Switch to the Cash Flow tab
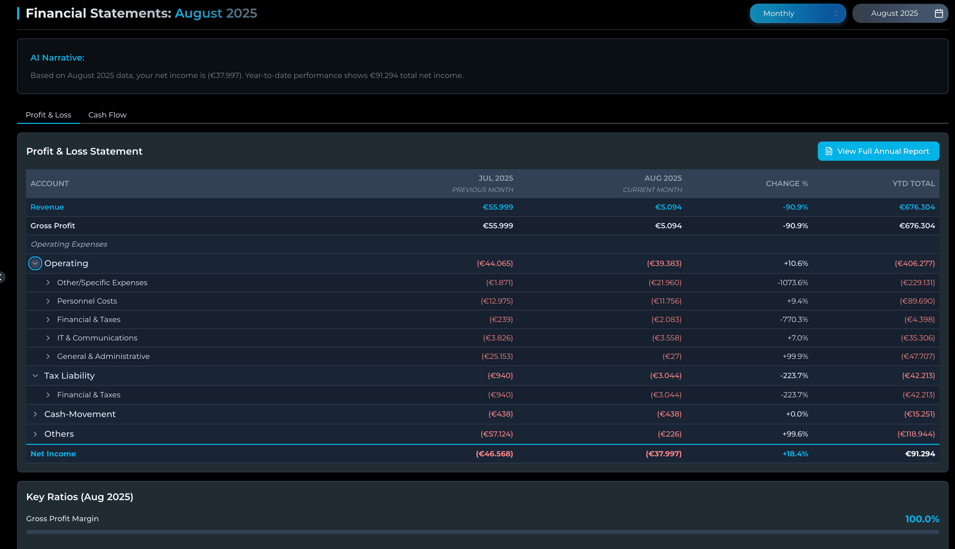This screenshot has width=955, height=549. click(x=107, y=115)
